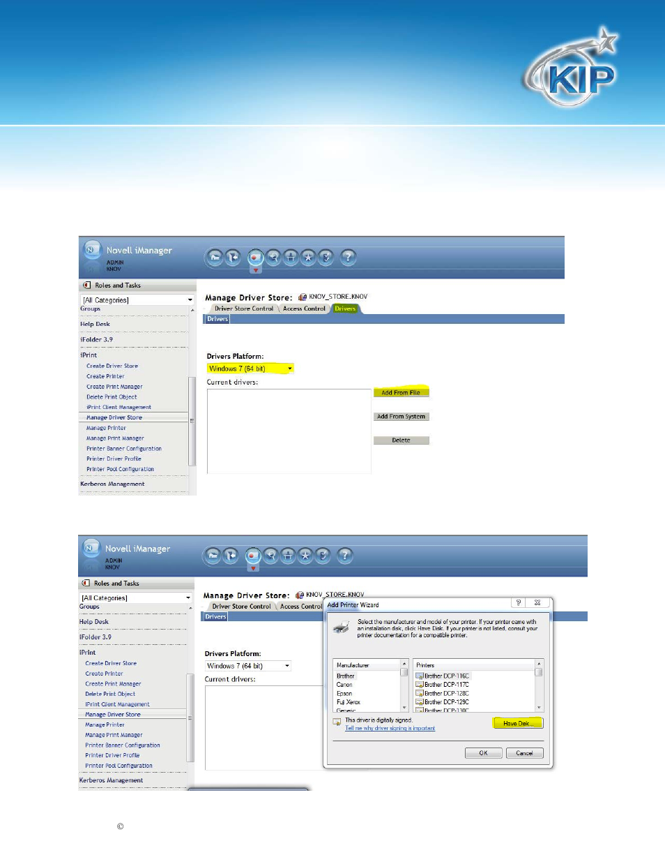Select the Brother DCP-128C printer entry
This screenshot has width=665, height=862.
(x=443, y=694)
